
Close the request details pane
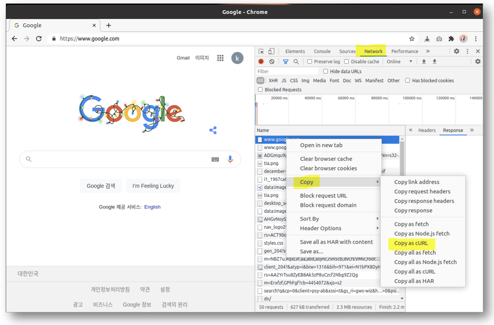pos(411,130)
